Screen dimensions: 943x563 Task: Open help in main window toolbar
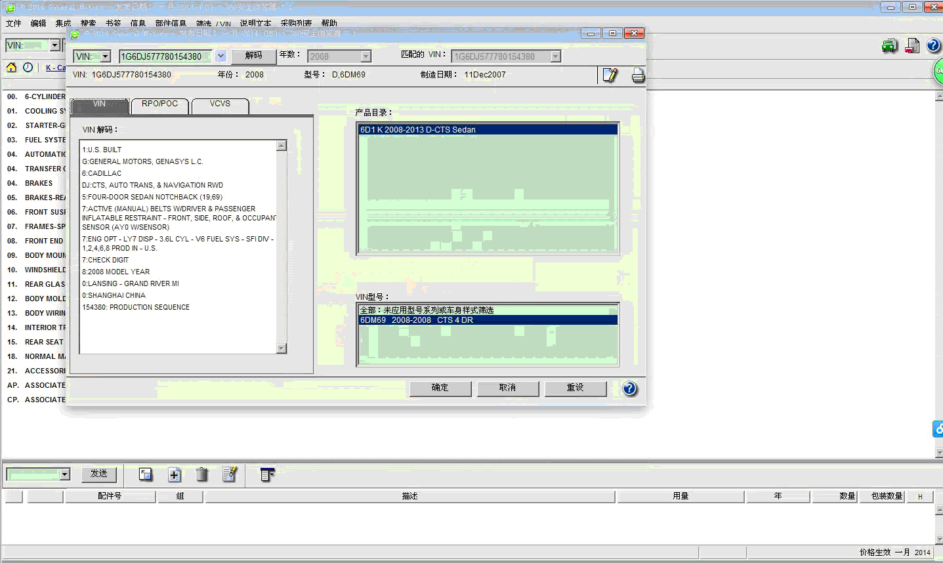point(933,45)
